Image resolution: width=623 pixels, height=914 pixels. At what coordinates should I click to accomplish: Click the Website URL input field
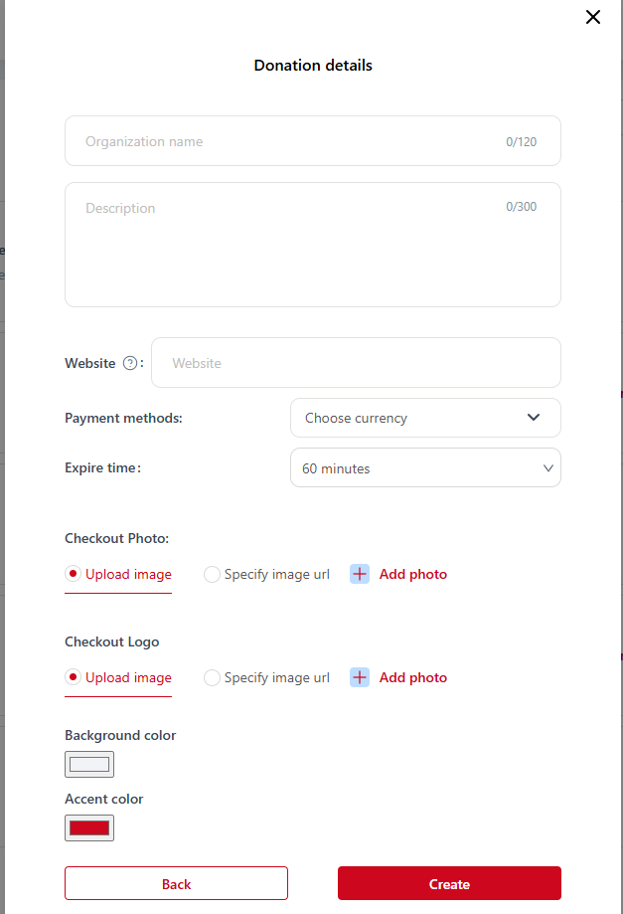tap(356, 363)
